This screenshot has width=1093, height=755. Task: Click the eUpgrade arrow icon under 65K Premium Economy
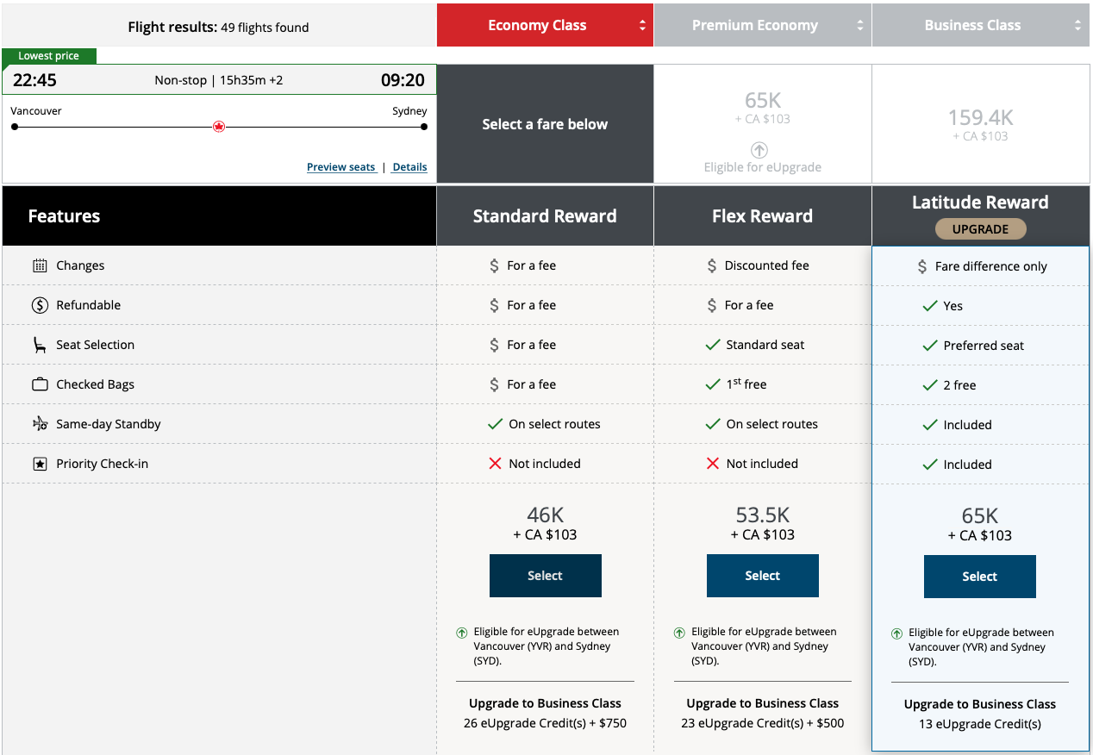click(759, 149)
